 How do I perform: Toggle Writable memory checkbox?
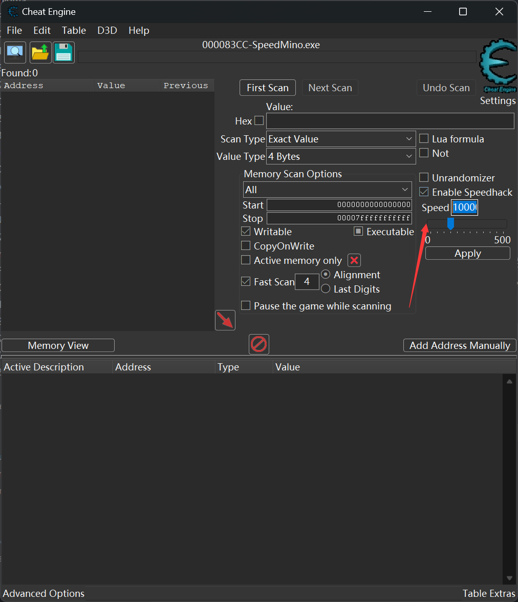(x=246, y=232)
